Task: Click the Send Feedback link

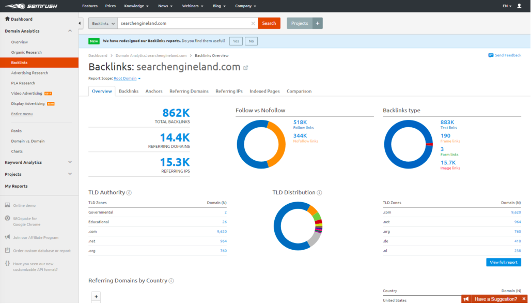Action: (508, 55)
